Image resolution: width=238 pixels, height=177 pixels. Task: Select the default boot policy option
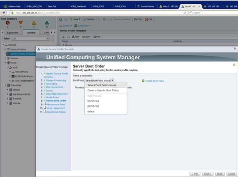(x=106, y=112)
